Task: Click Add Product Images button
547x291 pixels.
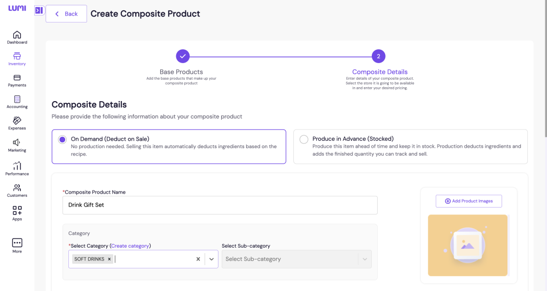Action: point(469,201)
